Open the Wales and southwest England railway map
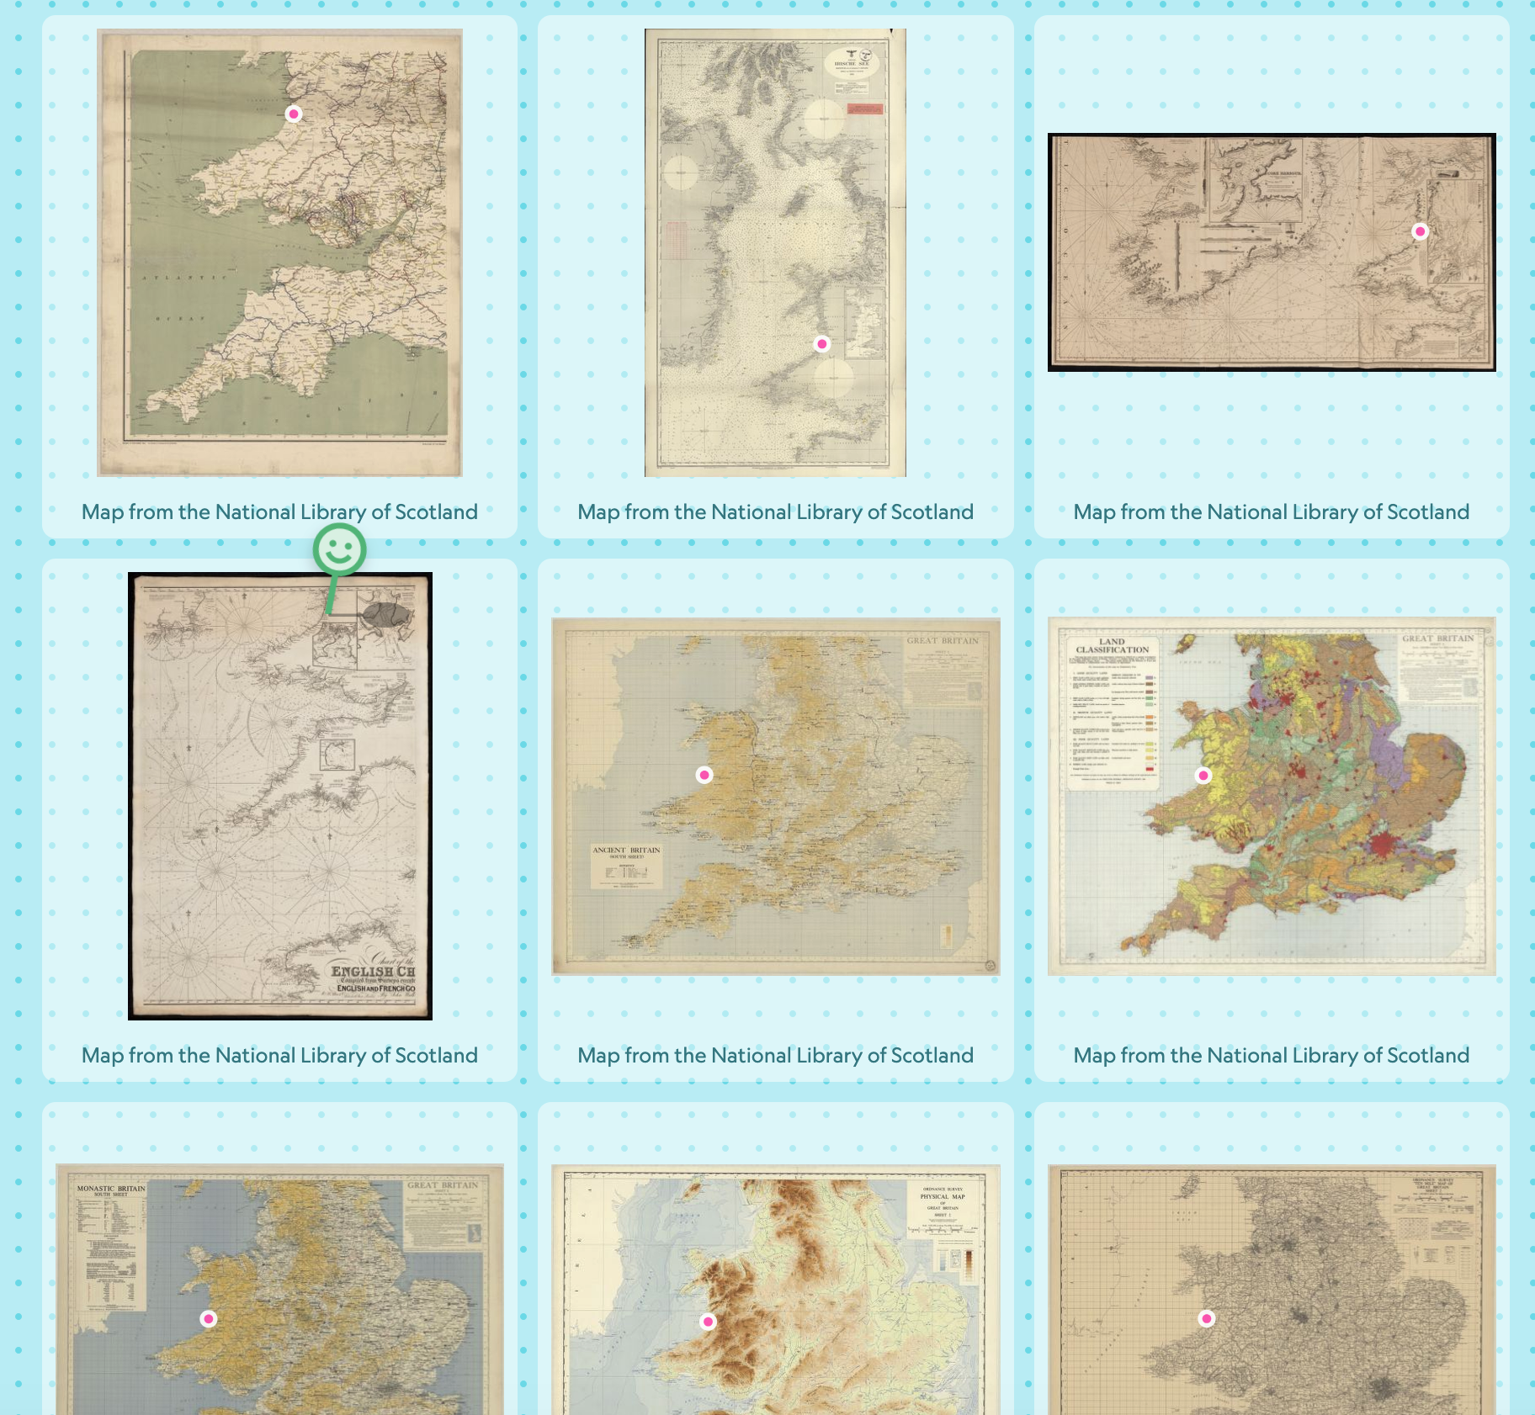 279,252
